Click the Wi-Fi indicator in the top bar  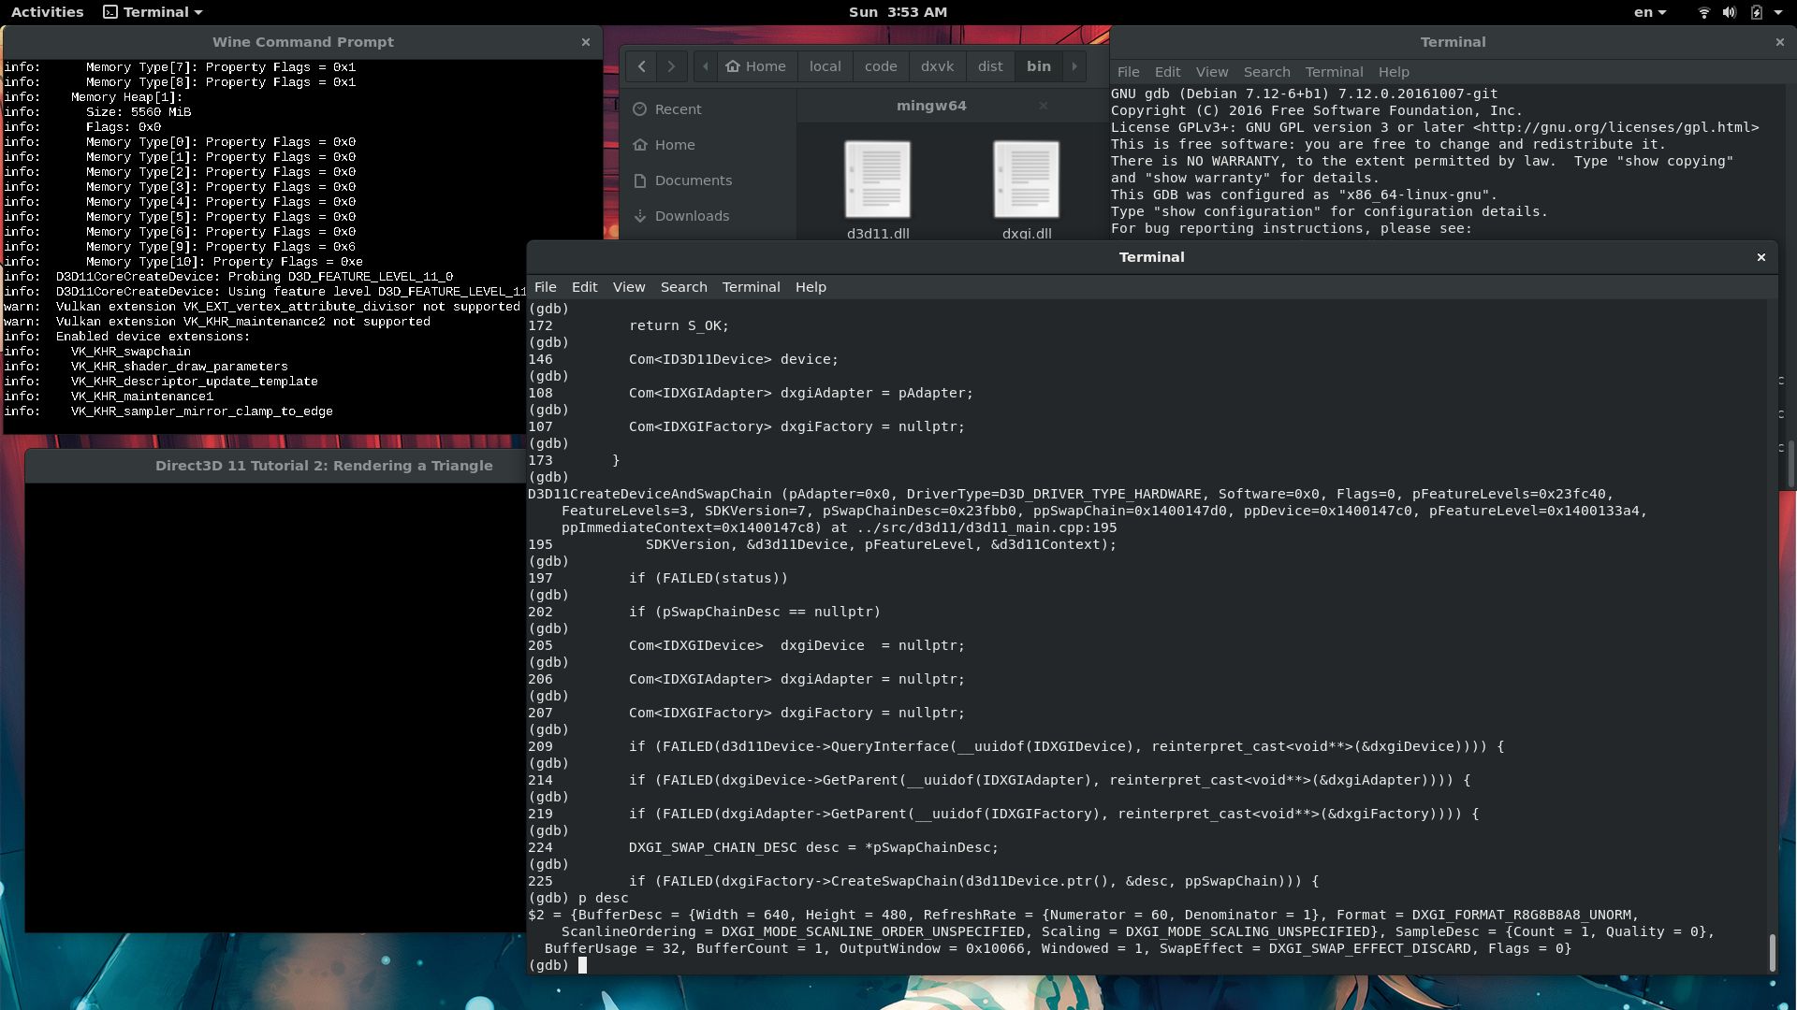(x=1702, y=12)
